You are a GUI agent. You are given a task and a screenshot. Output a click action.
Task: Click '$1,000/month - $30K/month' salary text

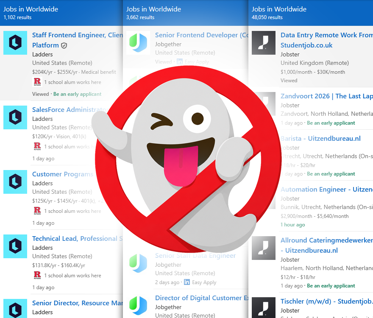point(312,72)
